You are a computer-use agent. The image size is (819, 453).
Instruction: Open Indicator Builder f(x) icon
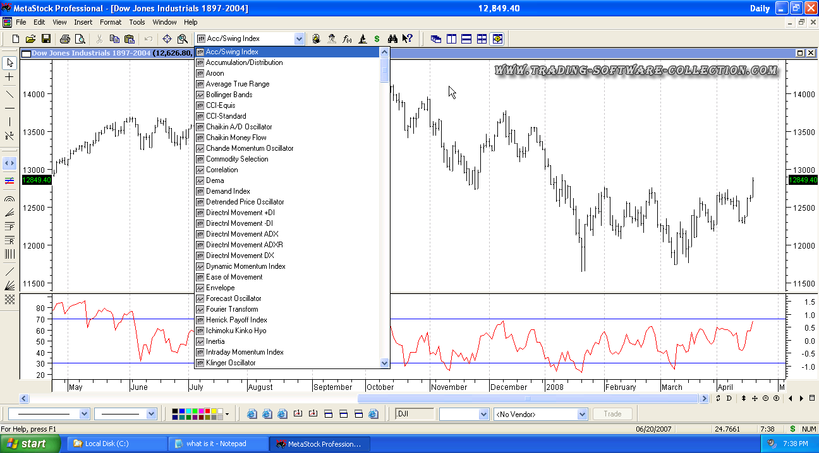(x=347, y=39)
